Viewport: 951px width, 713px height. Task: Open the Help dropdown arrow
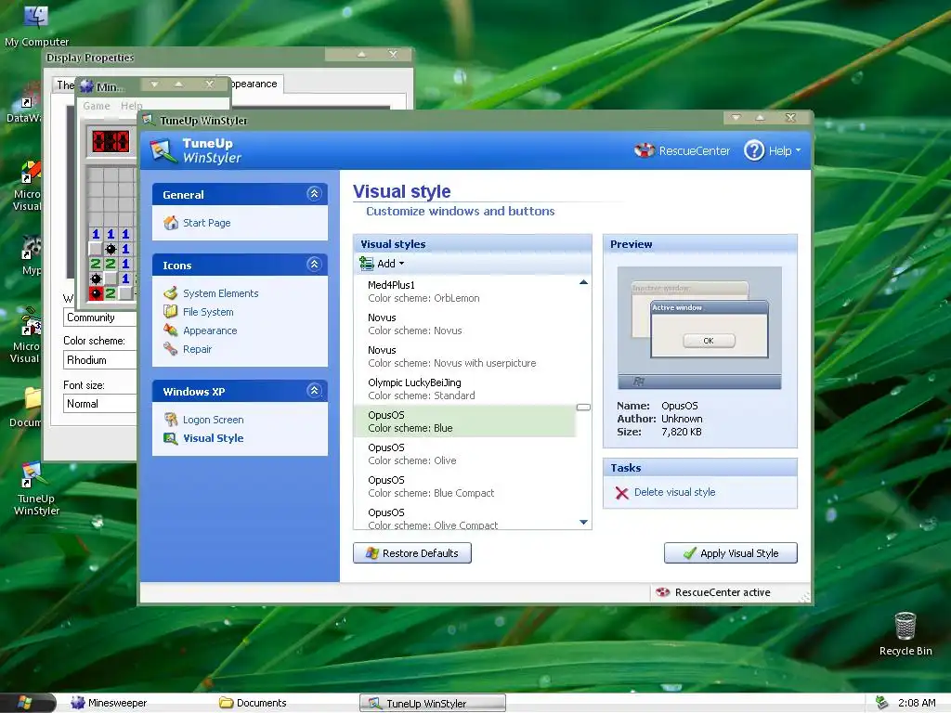(798, 150)
